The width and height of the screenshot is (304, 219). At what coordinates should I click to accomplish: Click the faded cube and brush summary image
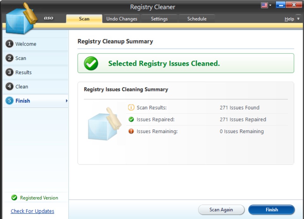click(105, 124)
